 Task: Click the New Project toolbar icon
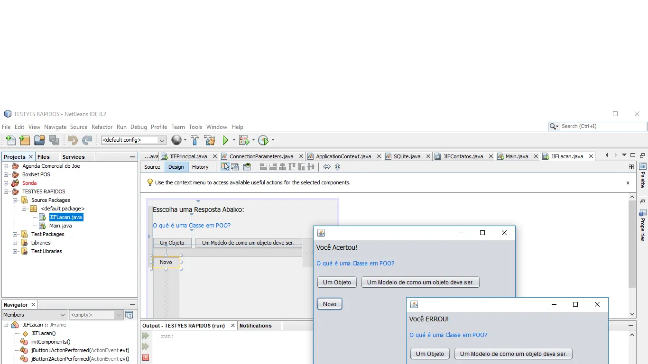tap(25, 140)
